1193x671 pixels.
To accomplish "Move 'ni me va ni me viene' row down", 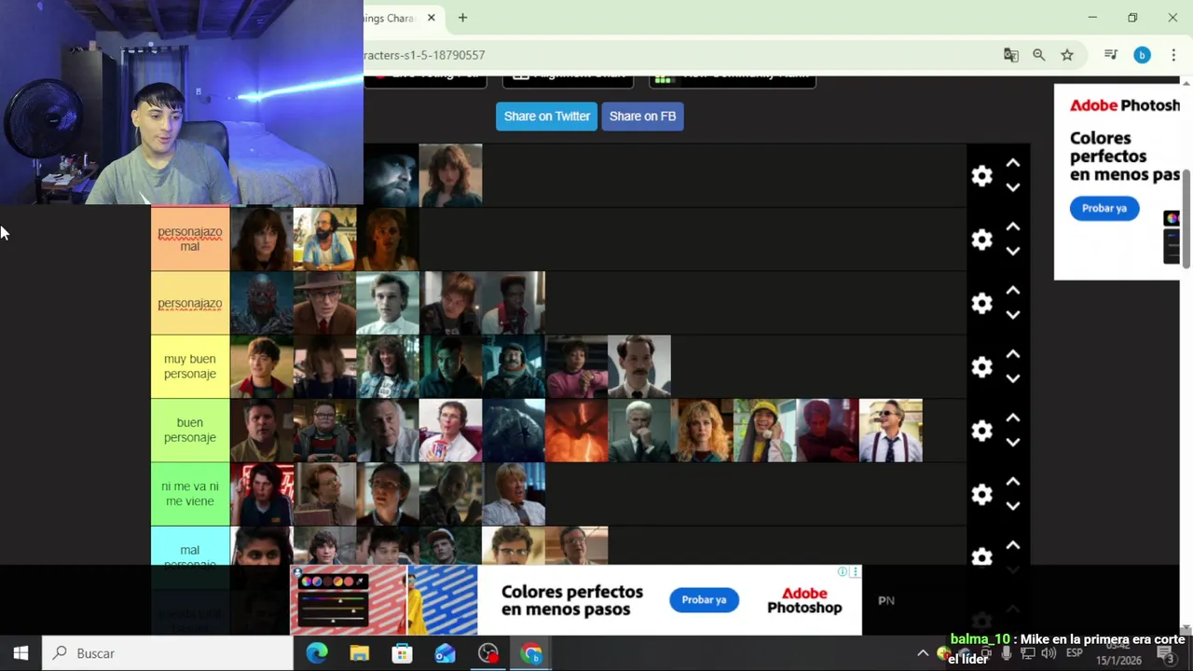I will pyautogui.click(x=1013, y=506).
